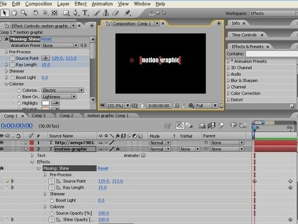Collapse the Effects group in timeline
Screen dimensions: 298x224
(32, 162)
